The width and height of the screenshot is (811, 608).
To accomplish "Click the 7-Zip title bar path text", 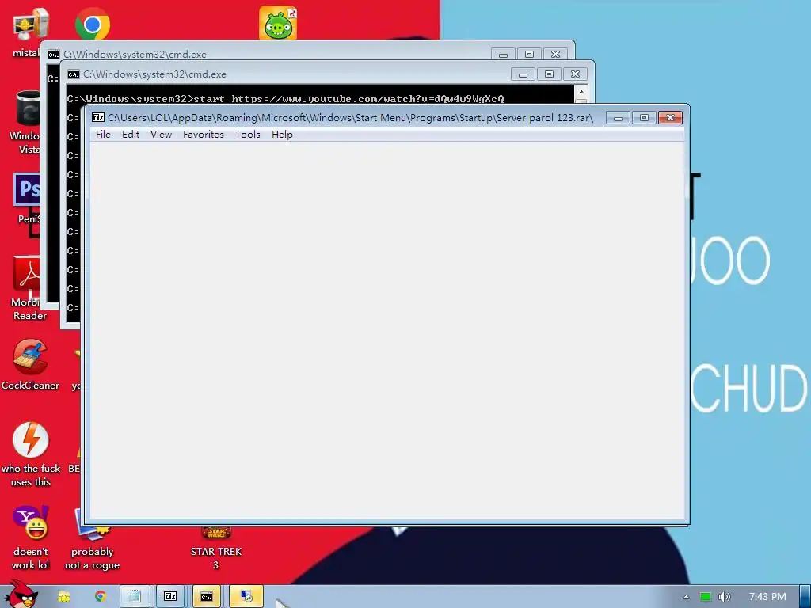I will (x=350, y=118).
